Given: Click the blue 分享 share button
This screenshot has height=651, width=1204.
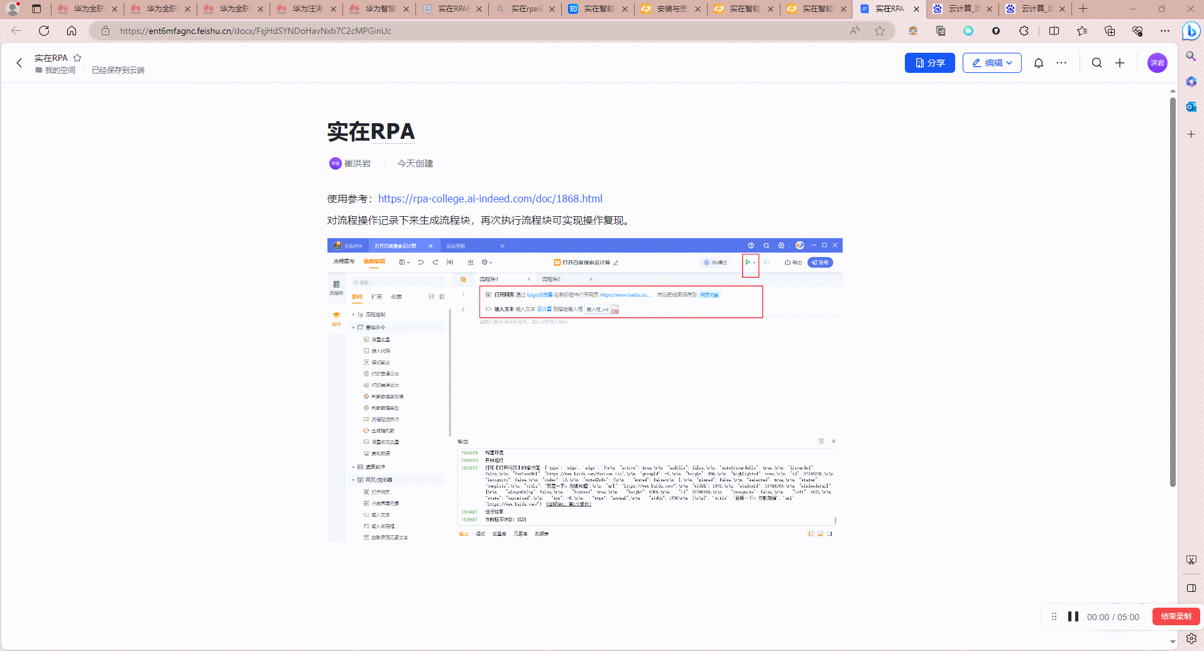Looking at the screenshot, I should click(x=929, y=63).
